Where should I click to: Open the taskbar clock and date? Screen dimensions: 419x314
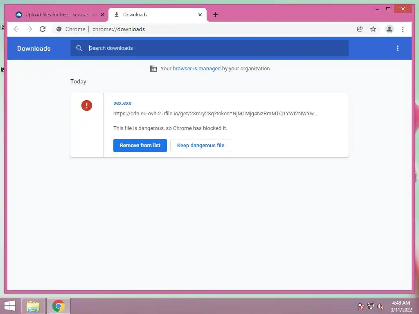pos(401,306)
